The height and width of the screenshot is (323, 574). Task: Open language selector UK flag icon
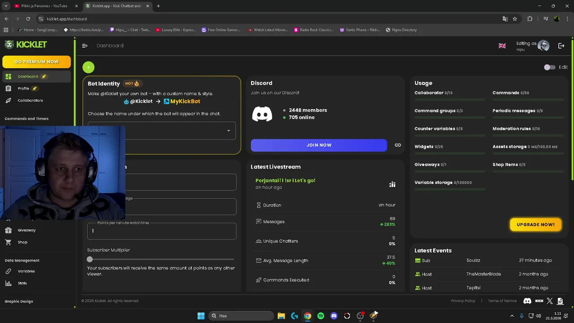click(502, 46)
